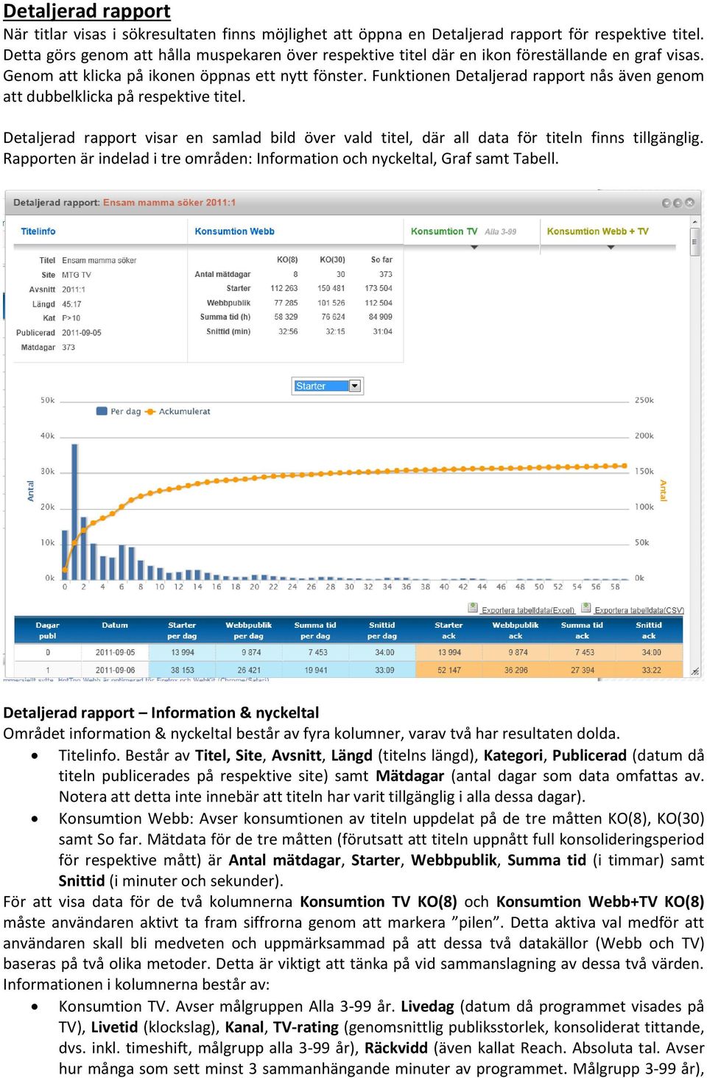Click the CSV export icon above the table

click(x=586, y=608)
